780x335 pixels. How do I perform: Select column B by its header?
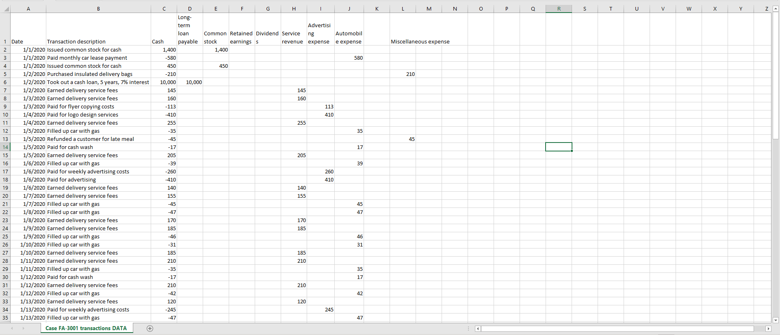(98, 9)
